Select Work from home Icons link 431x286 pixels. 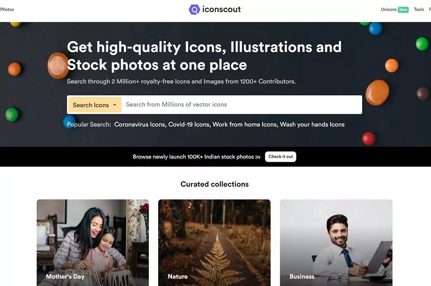point(245,124)
